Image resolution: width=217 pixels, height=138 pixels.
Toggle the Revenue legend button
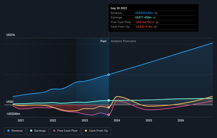click(x=15, y=131)
